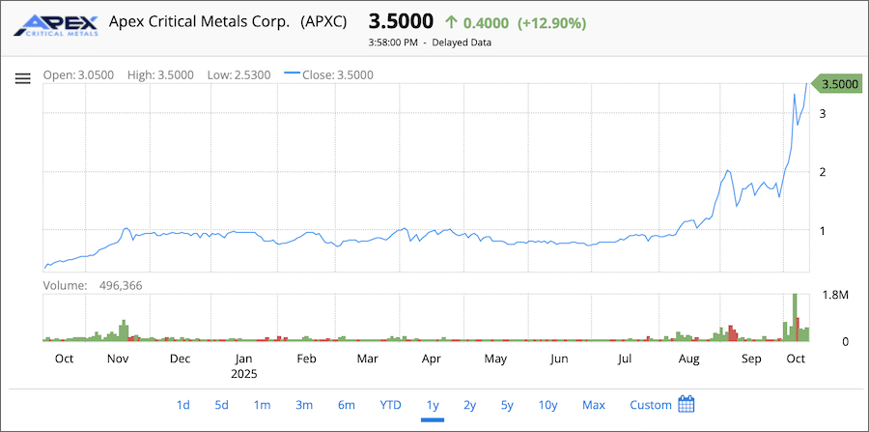Select the 1d time range

tap(183, 405)
